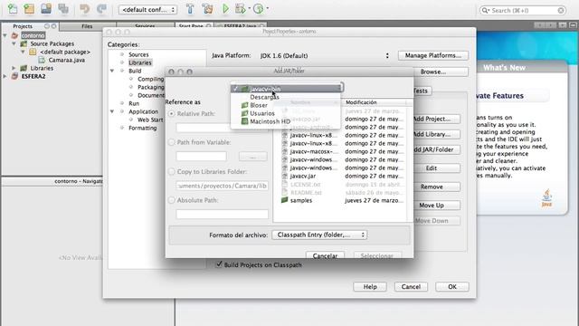Screen dimensions: 579x326
Task: Select Sources in Categories list
Action: pos(138,54)
